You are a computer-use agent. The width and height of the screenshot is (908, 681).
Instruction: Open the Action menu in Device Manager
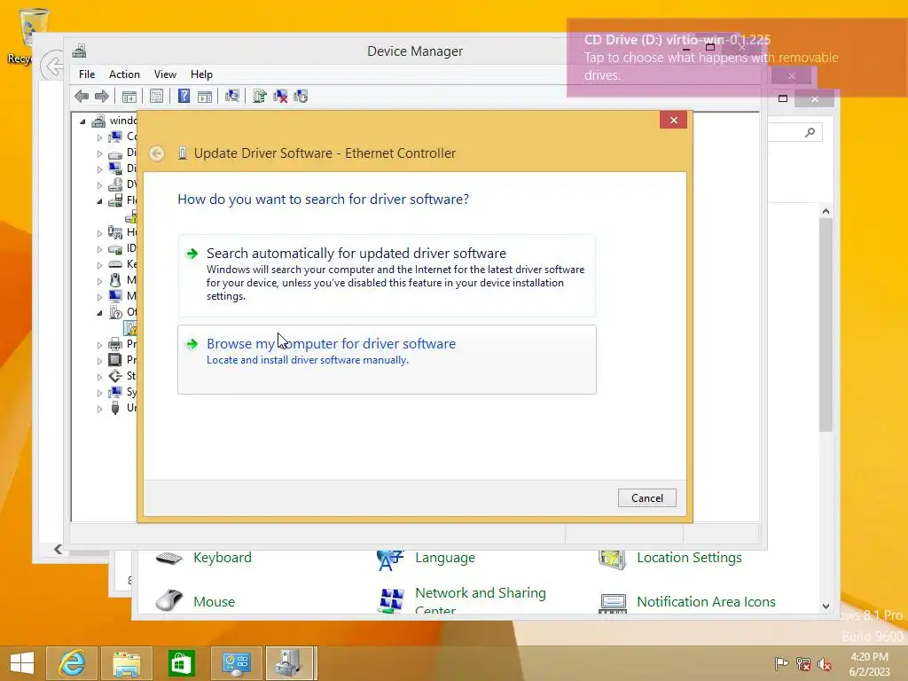pyautogui.click(x=124, y=74)
